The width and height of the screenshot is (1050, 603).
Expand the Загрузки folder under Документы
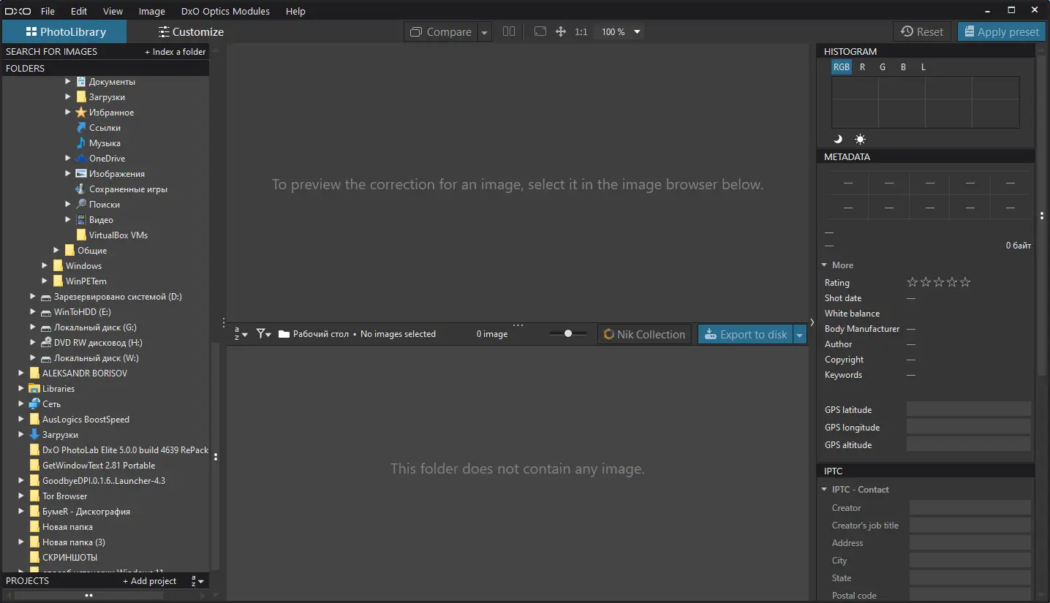coord(68,97)
